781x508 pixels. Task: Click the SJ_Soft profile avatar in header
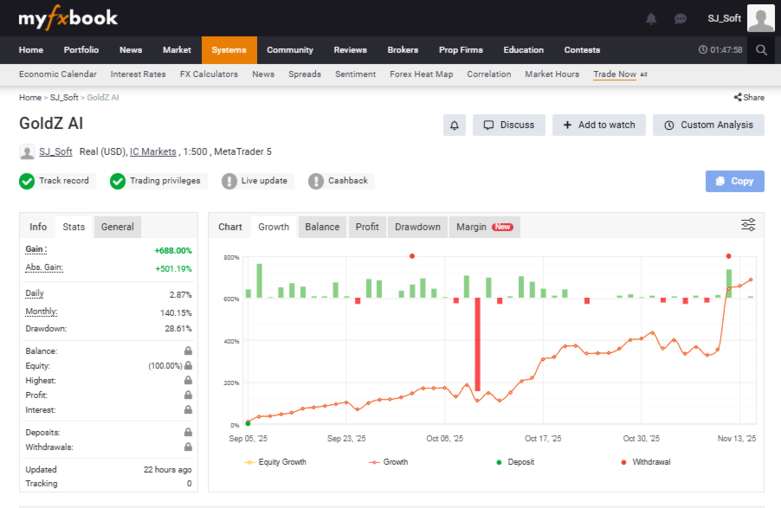pos(760,18)
